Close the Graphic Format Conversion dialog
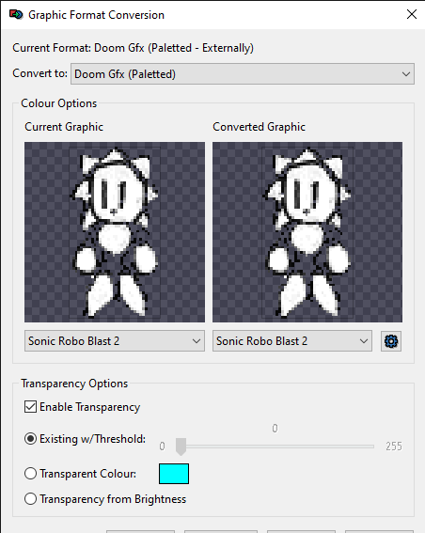 pyautogui.click(x=412, y=14)
